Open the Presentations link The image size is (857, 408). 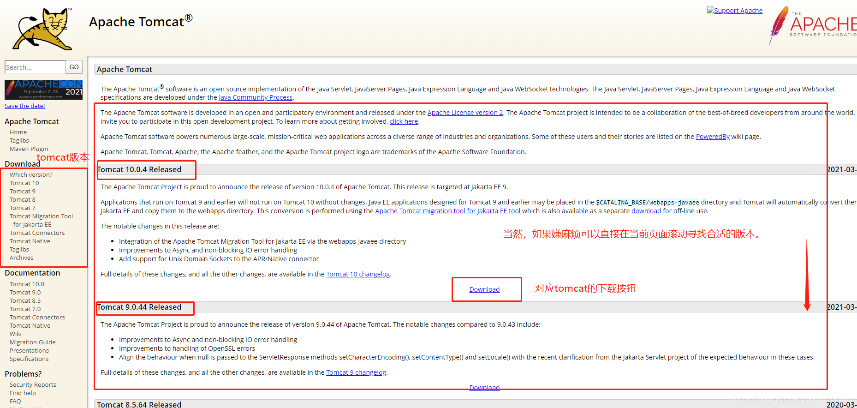[x=30, y=350]
